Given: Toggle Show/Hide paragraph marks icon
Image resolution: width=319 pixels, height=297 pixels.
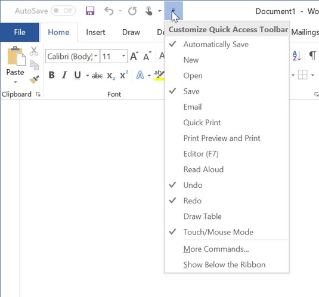Looking at the screenshot, I should [312, 55].
